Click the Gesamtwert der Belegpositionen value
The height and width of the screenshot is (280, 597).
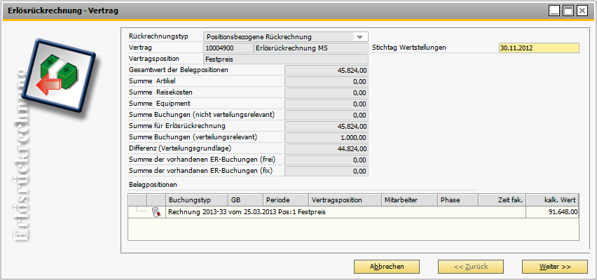327,71
